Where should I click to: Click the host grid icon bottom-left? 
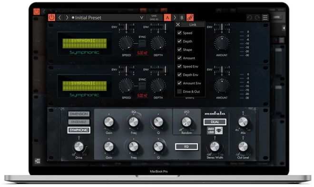click(x=38, y=161)
